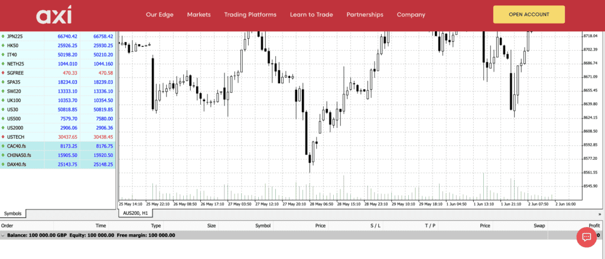The width and height of the screenshot is (605, 259).
Task: Click the green arrow beside JPN225
Action: (x=3, y=36)
